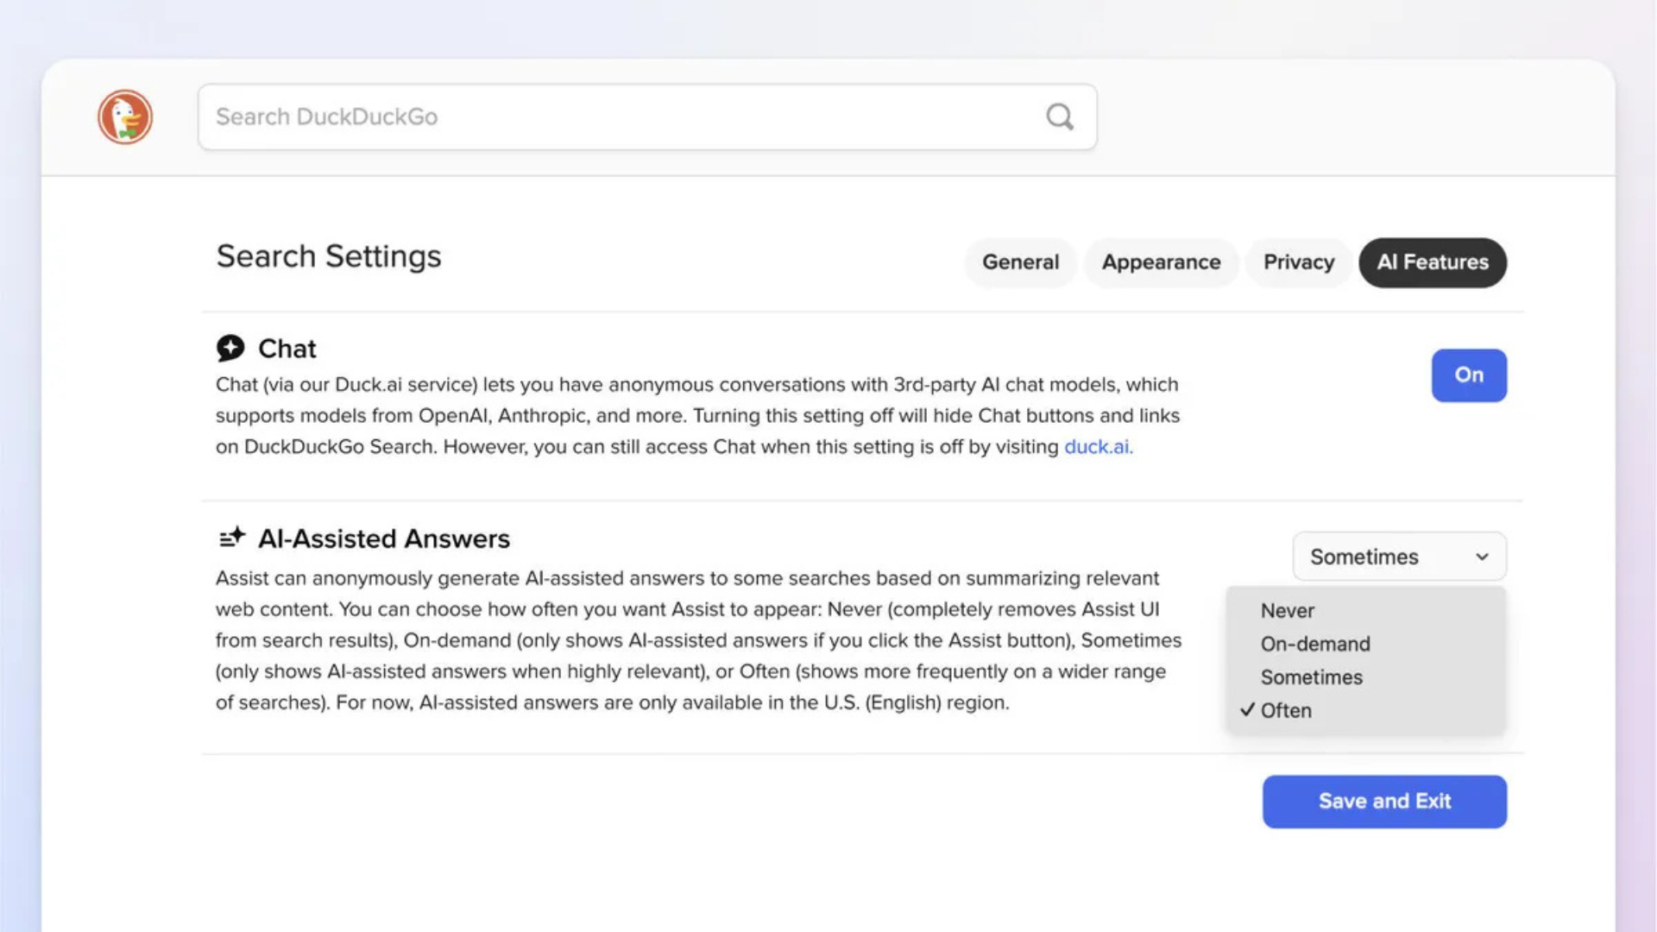Click the Chat speech-bubble sparkle icon
Screen dimensions: 1657x932
coord(230,348)
